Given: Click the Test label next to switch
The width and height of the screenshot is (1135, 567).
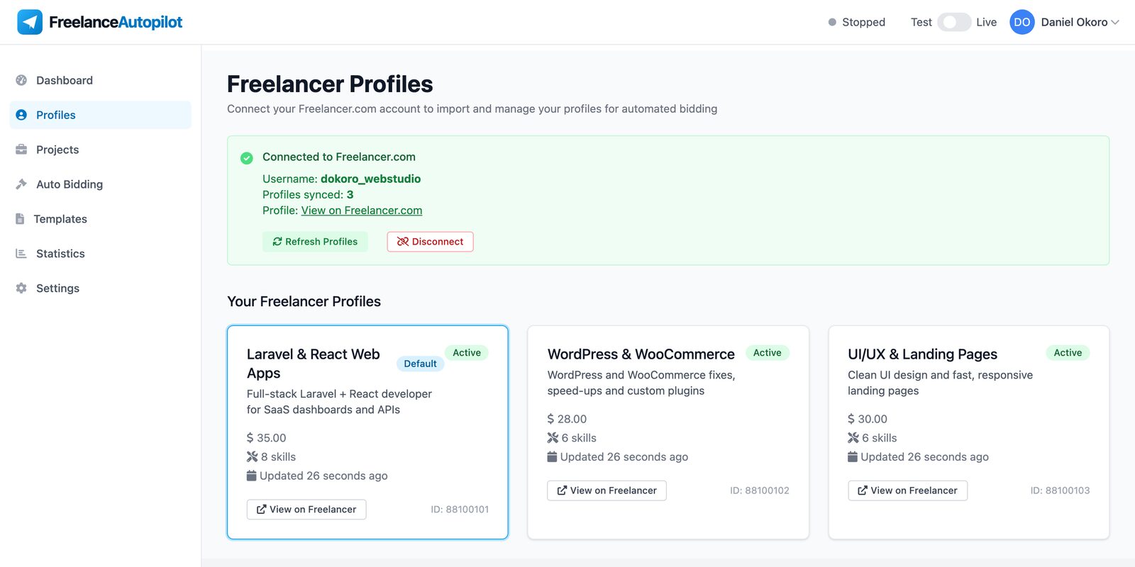Looking at the screenshot, I should coord(921,22).
